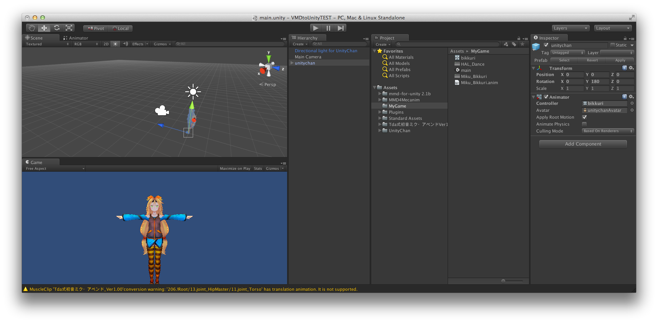
Task: Open the Layout dropdown
Action: [x=613, y=28]
